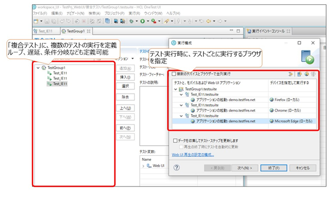The width and height of the screenshot is (334, 197).
Task: Collapse Test_IE11.testsuite node holding the Firefox row
Action: point(181,94)
